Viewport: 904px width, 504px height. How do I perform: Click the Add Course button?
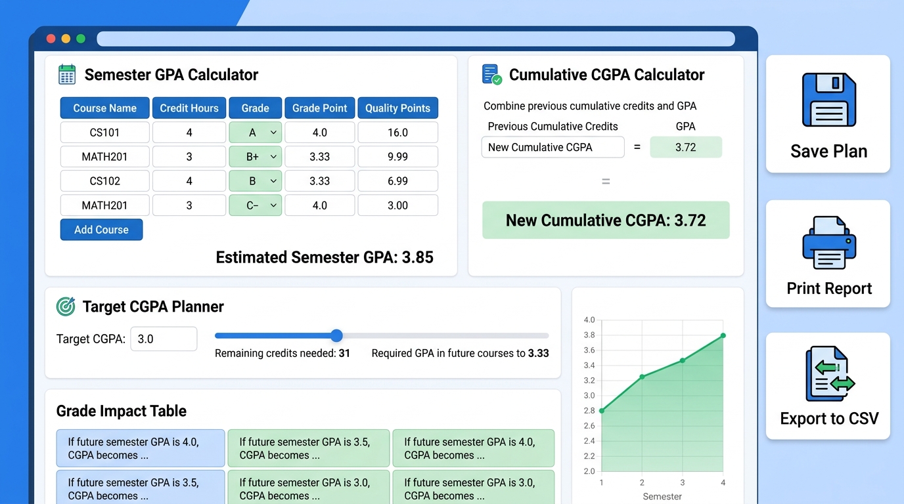tap(101, 230)
